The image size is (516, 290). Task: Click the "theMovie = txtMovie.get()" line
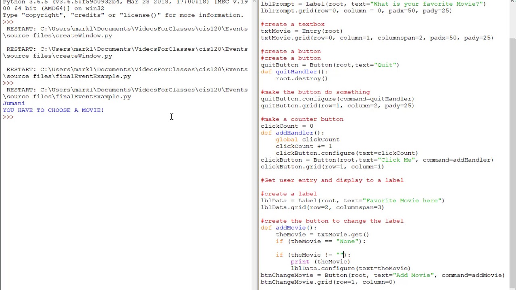[322, 234]
